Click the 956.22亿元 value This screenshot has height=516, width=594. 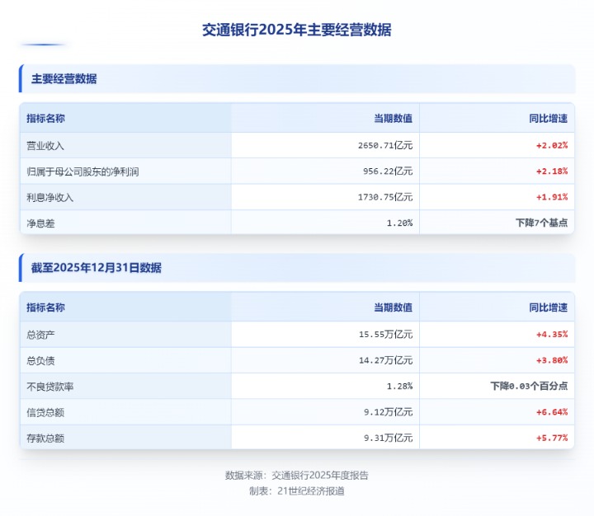(384, 171)
